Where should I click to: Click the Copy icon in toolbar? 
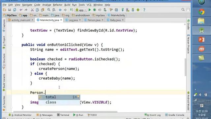pos(37,10)
